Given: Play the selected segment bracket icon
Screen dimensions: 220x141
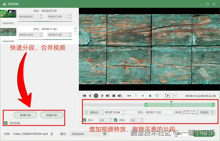Looking at the screenshot, I should (x=168, y=96).
